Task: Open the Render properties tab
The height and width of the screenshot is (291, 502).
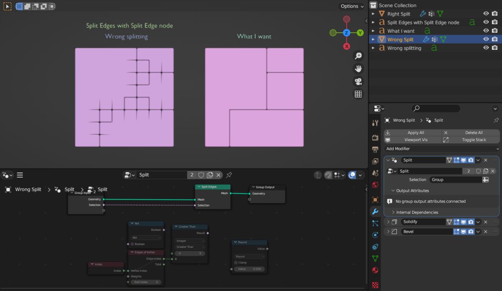Action: tap(375, 138)
